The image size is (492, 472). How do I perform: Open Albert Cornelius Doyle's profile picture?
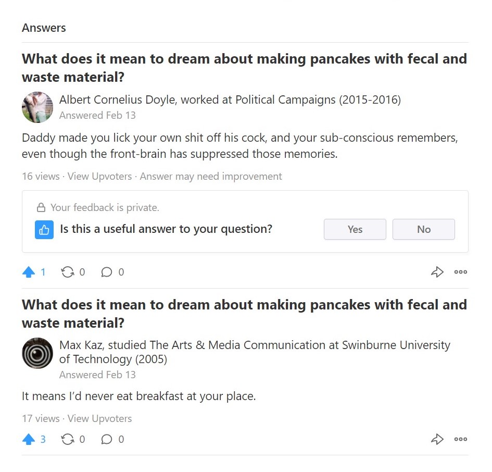pos(37,107)
